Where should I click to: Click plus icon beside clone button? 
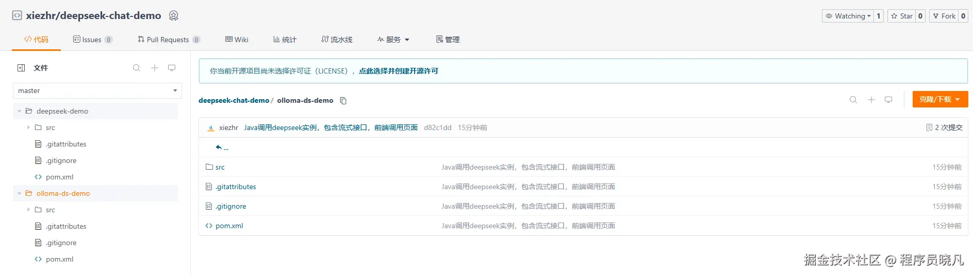pyautogui.click(x=871, y=100)
